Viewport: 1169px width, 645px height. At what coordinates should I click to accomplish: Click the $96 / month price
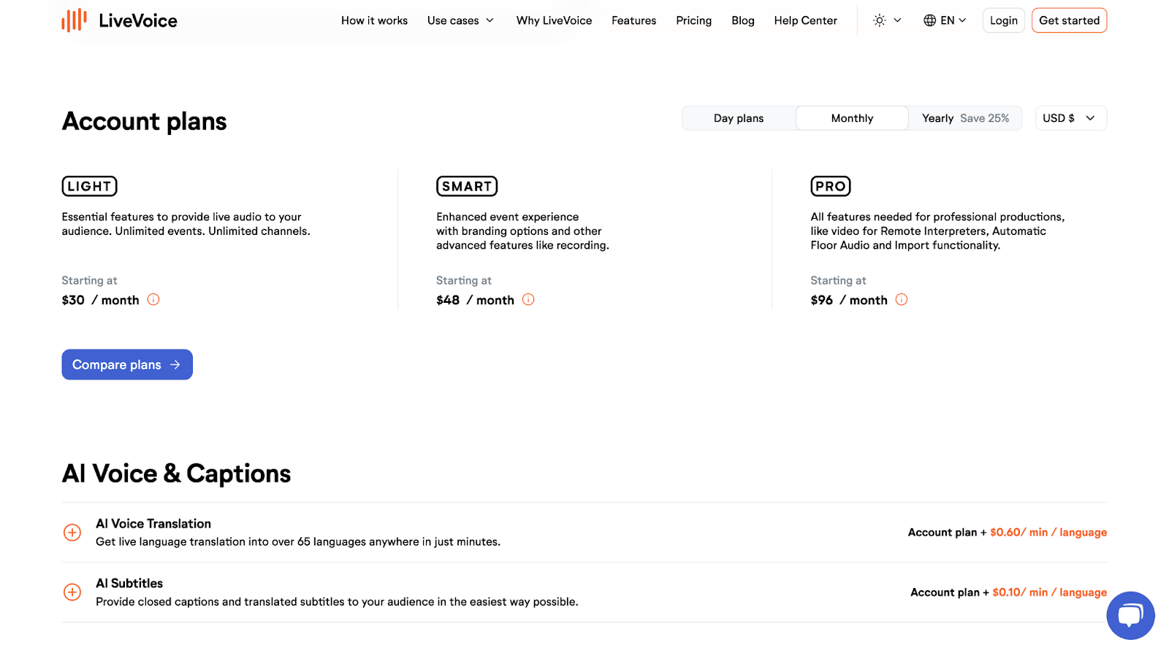click(849, 300)
